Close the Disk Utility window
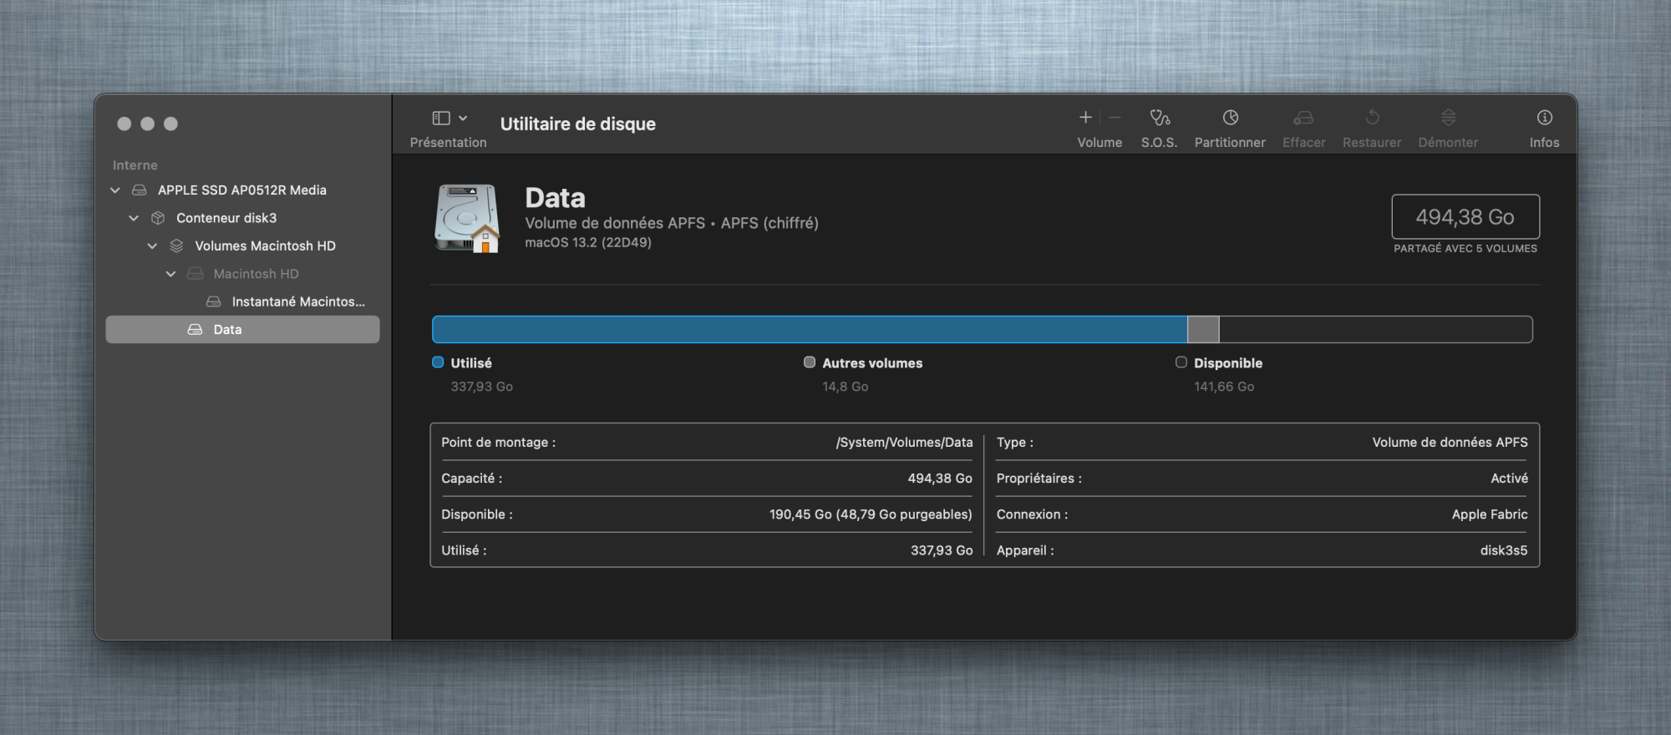The width and height of the screenshot is (1671, 735). point(124,124)
